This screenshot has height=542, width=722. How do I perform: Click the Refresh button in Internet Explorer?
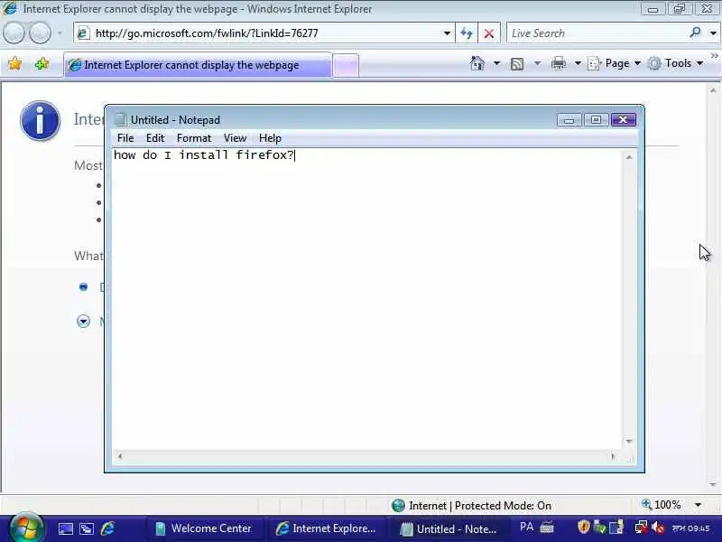pos(467,33)
